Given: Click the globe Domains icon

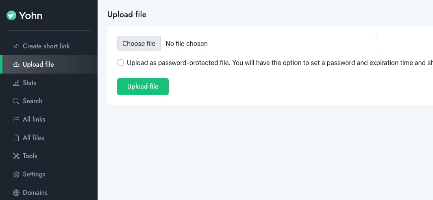Looking at the screenshot, I should [16, 193].
